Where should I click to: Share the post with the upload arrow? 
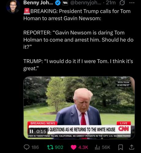click(132, 147)
